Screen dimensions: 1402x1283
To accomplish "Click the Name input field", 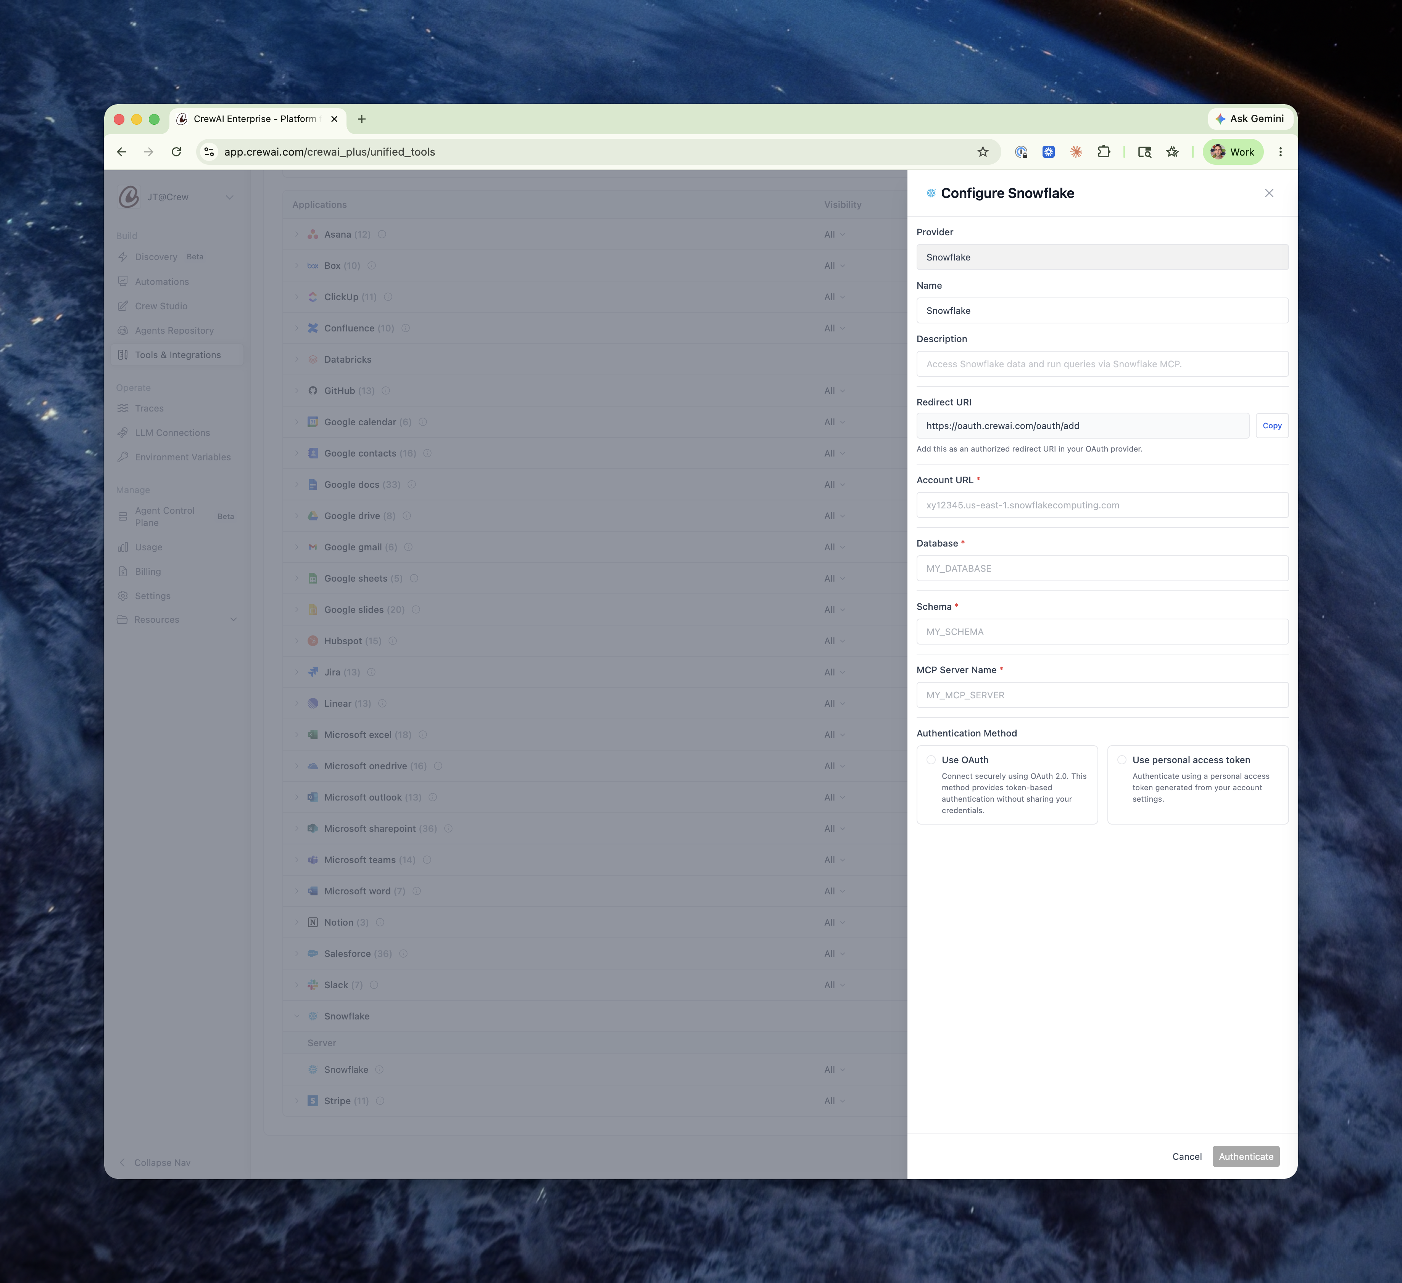I will tap(1102, 310).
